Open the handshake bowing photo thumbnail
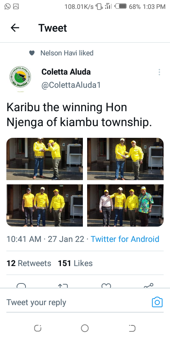The width and height of the screenshot is (170, 341). 45,159
